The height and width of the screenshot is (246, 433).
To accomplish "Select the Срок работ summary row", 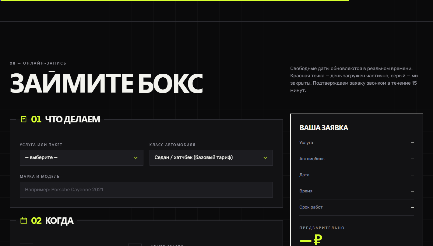I will tap(357, 207).
